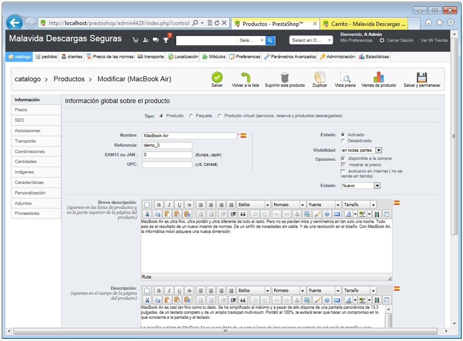Enable exclusivo en Internet checkbox
The width and height of the screenshot is (463, 341).
(343, 171)
